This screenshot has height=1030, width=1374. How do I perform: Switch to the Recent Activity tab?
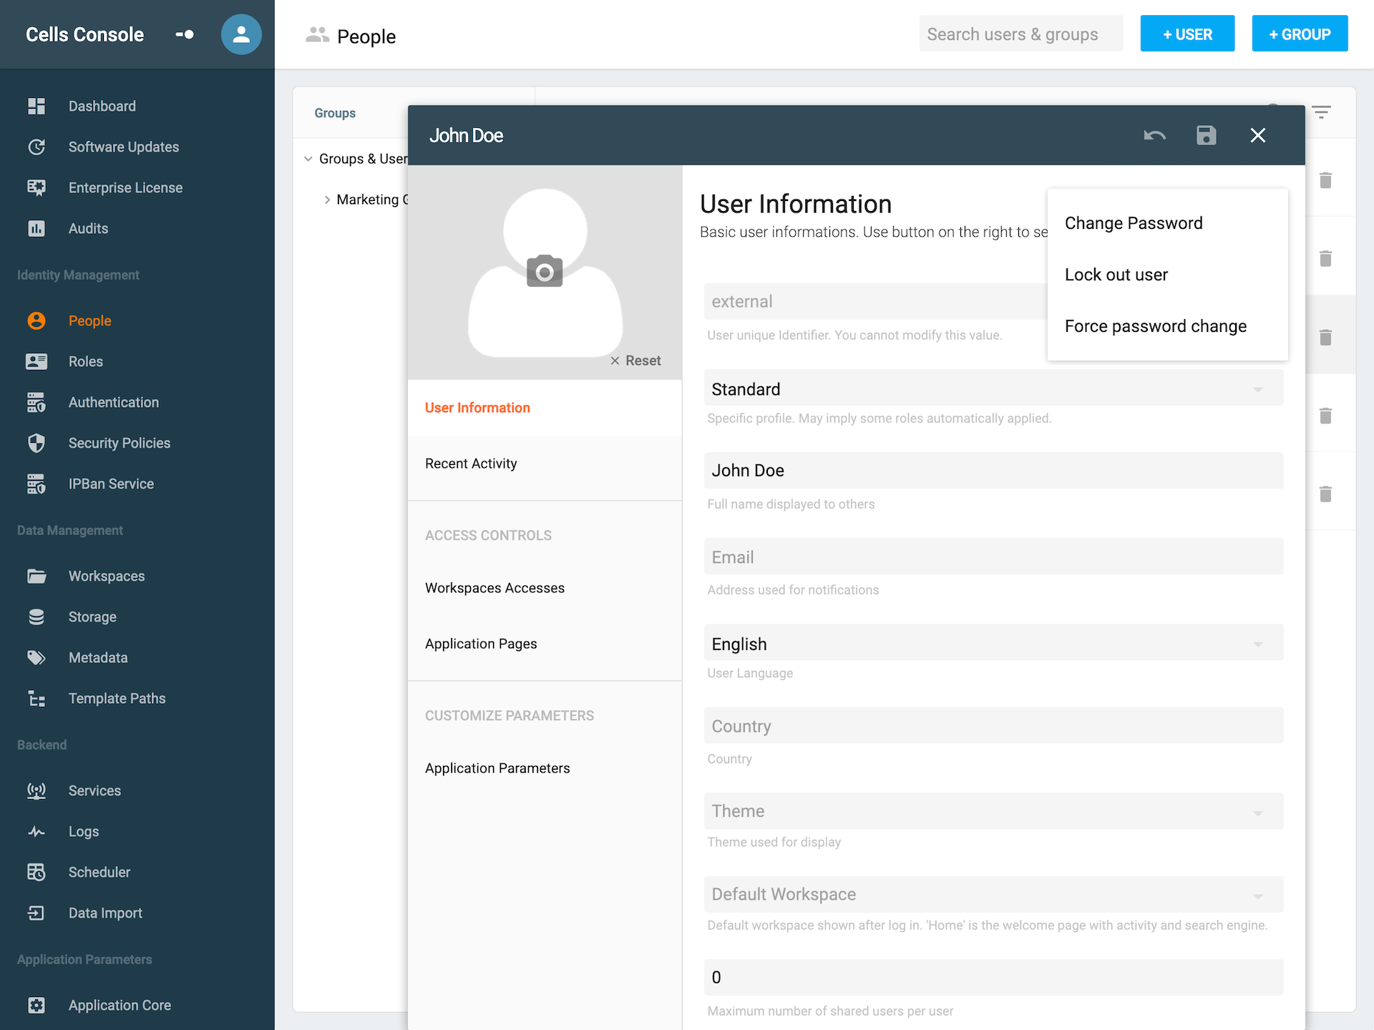545,463
